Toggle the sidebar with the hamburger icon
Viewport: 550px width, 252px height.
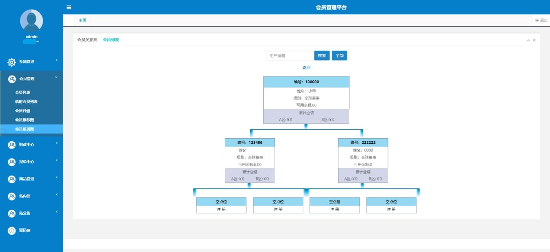69,7
